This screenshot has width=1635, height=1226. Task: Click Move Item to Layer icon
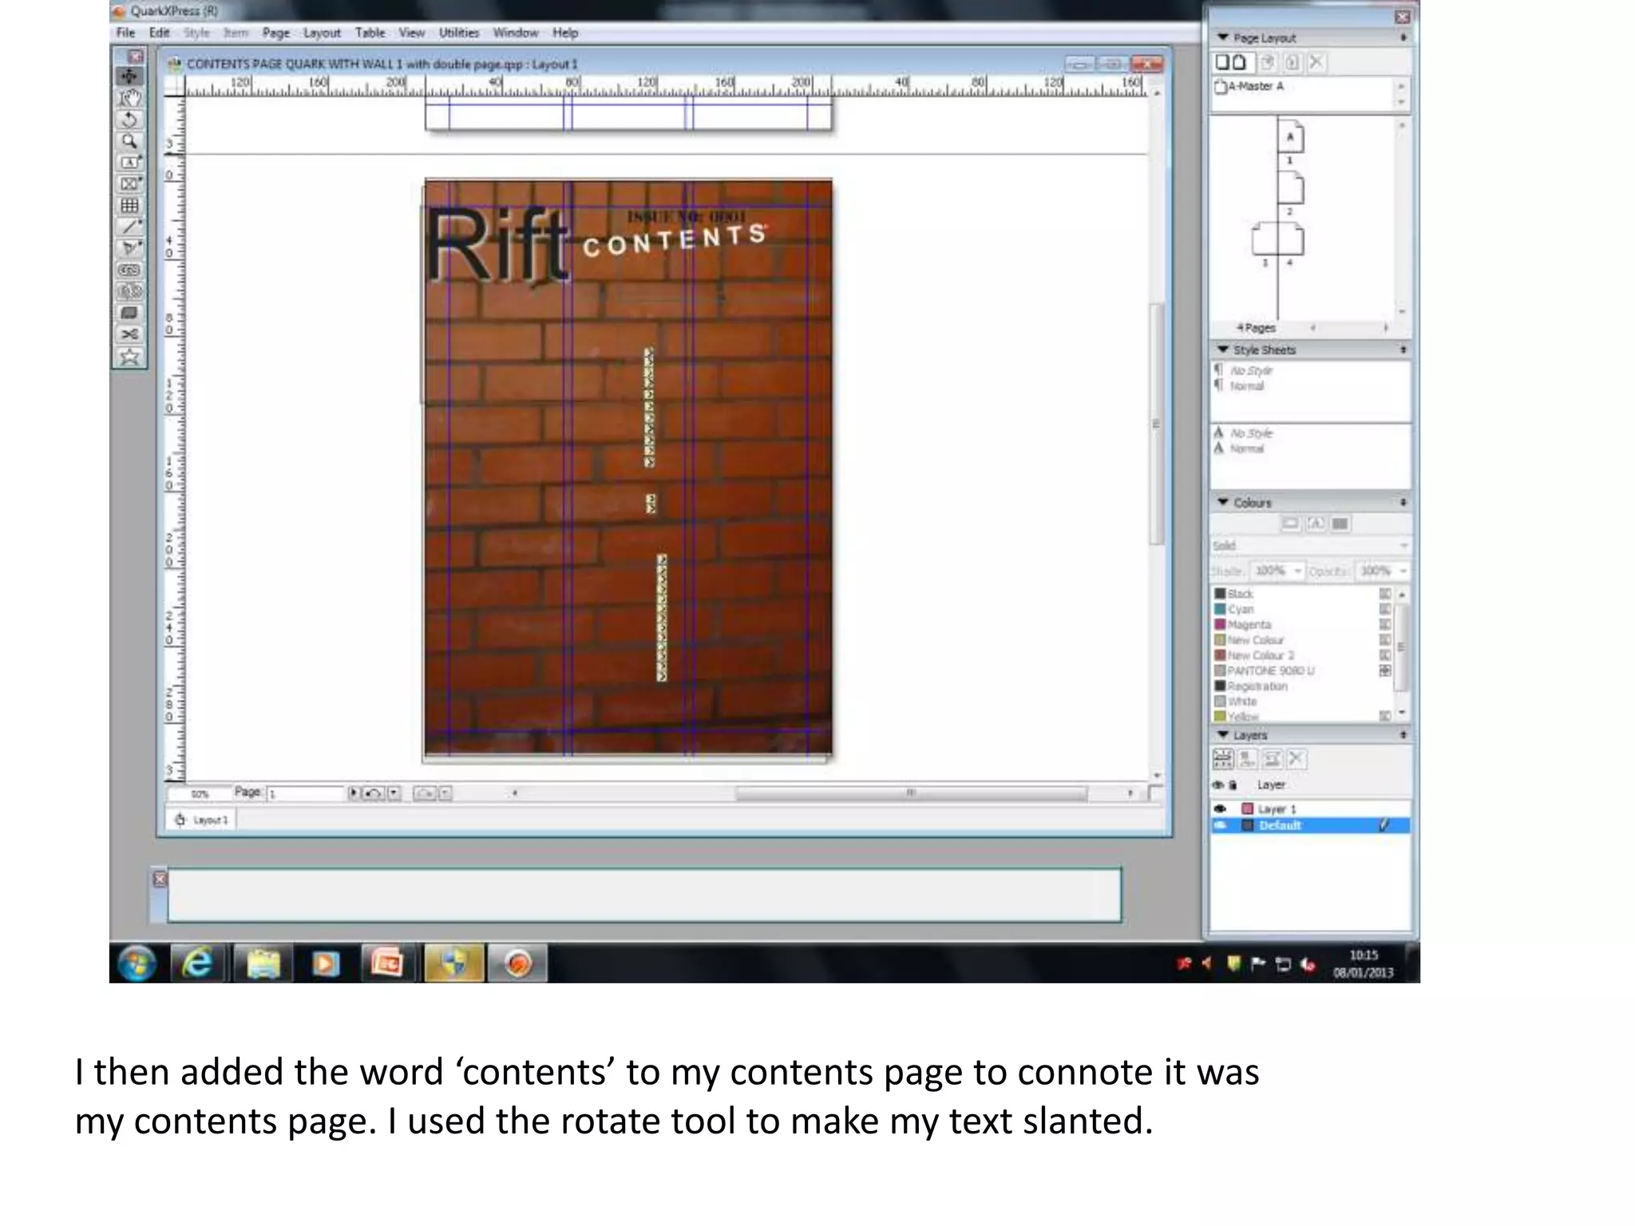pyautogui.click(x=1248, y=759)
